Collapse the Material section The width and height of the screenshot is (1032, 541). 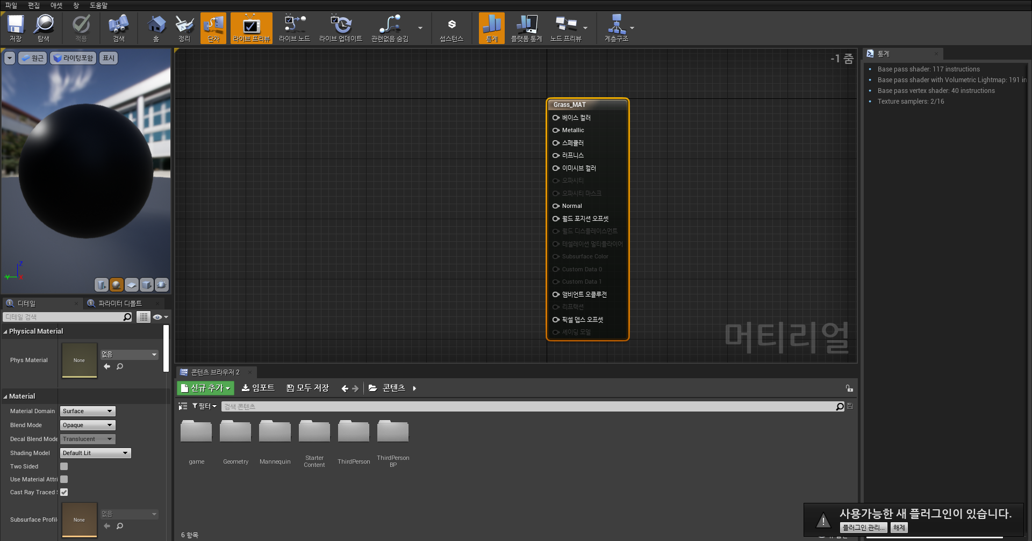5,396
